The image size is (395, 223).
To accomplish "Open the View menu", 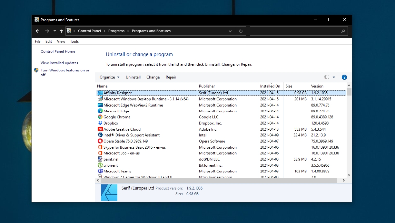I will click(x=61, y=41).
